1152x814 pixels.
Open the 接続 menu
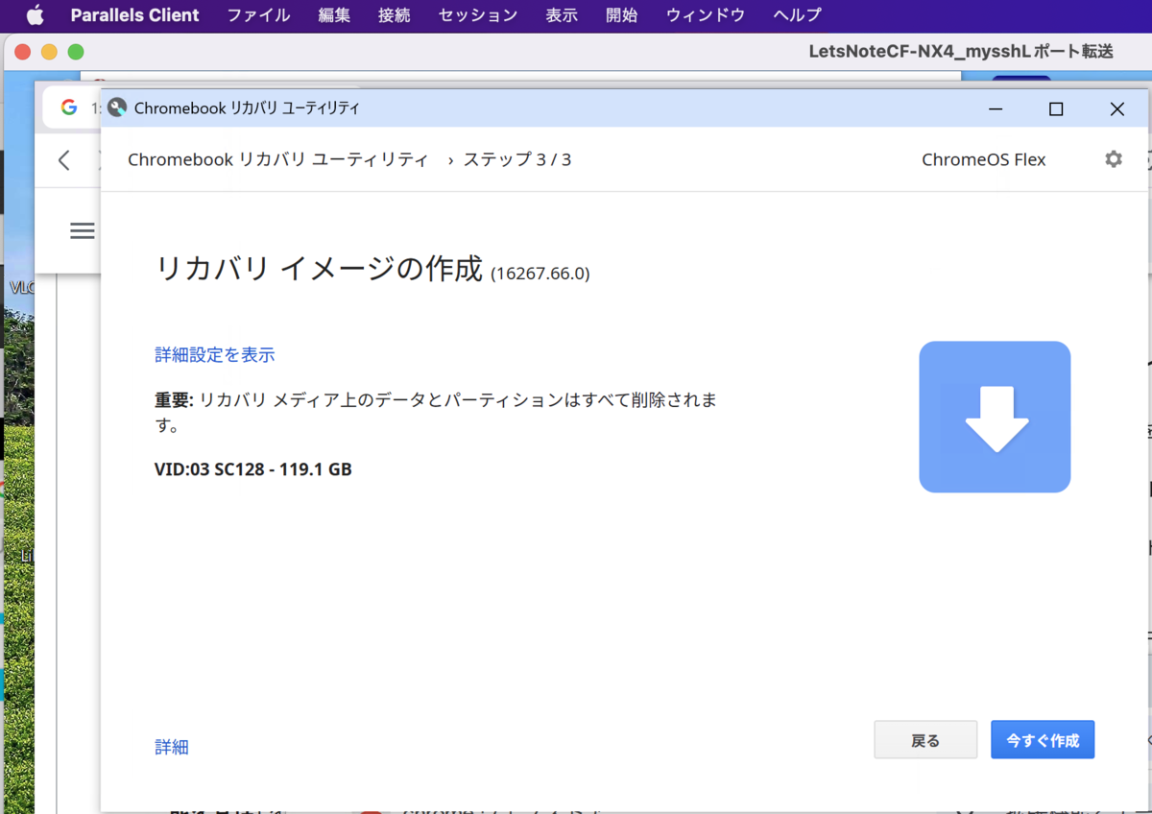[x=395, y=15]
